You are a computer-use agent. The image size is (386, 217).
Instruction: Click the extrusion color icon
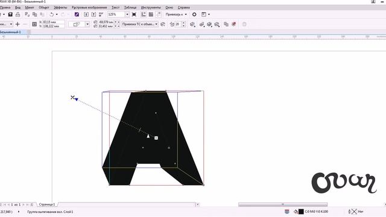202,24
